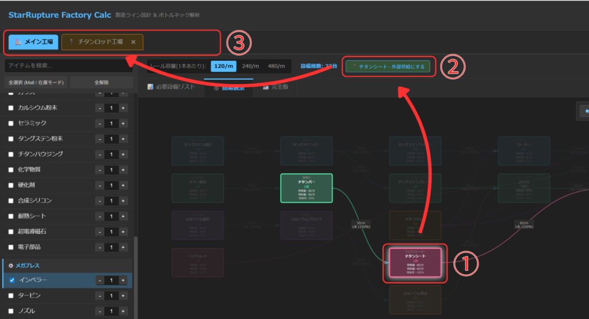Screen dimensions: 589x319
Task: Increase the セラミック quantity with plus
Action: coord(123,123)
